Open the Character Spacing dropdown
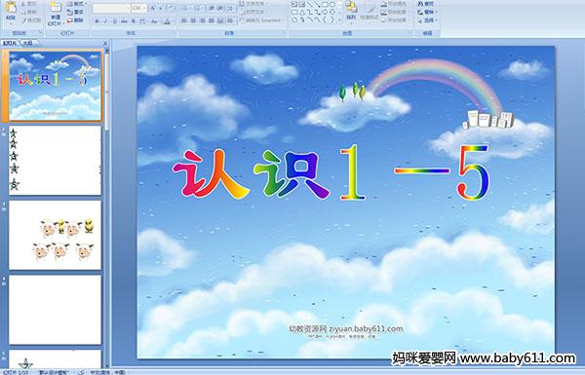Screen dimensions: 585x375 [x=143, y=21]
